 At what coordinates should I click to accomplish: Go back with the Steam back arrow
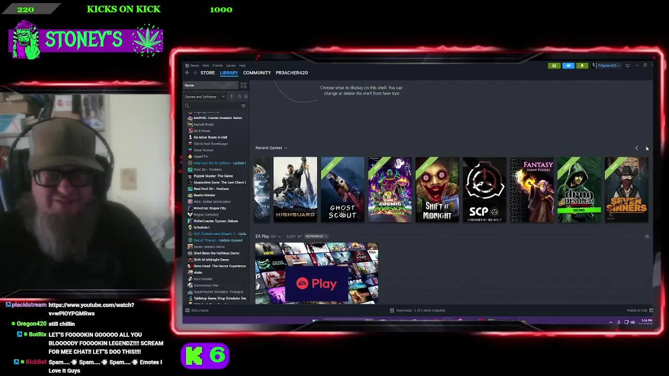coord(187,73)
